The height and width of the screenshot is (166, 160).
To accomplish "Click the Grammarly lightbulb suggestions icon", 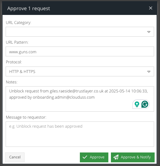I will [137, 104].
